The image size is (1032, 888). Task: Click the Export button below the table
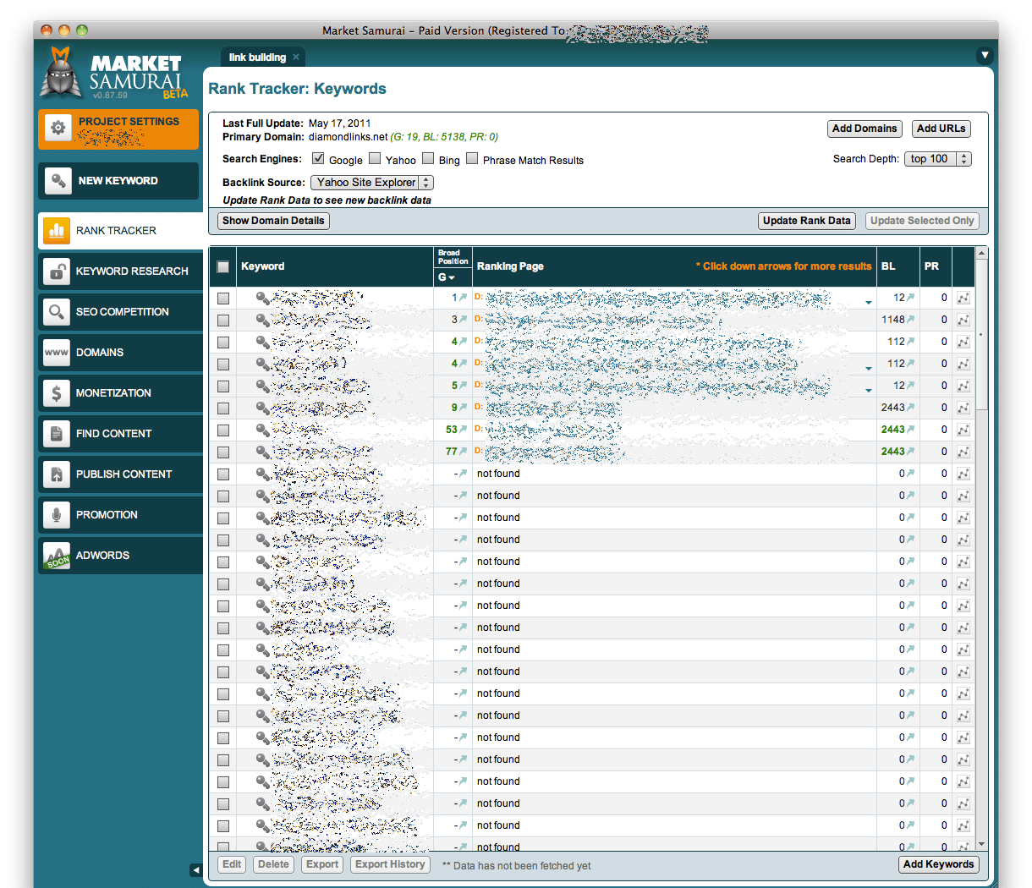point(322,864)
